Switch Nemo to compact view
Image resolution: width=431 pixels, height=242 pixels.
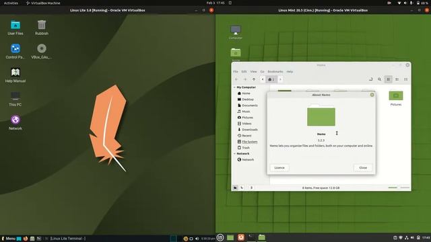(405, 79)
